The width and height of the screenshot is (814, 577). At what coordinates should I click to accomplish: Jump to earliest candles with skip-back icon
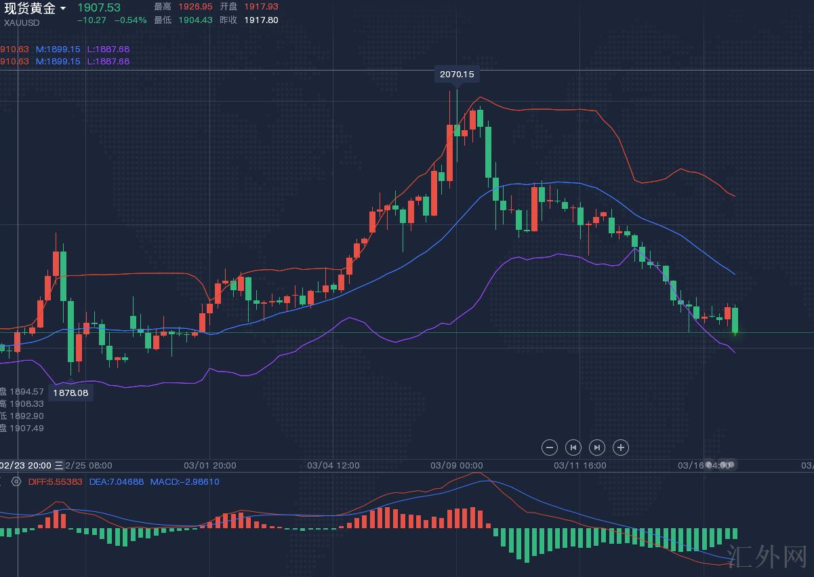tap(573, 447)
